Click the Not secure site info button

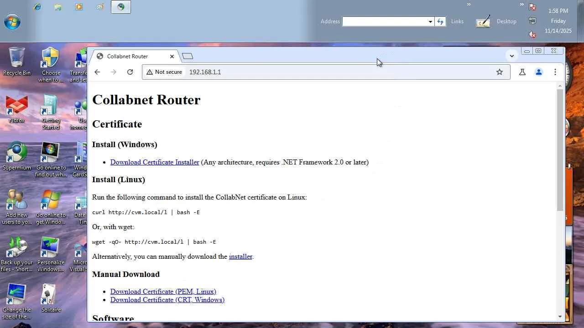point(164,72)
